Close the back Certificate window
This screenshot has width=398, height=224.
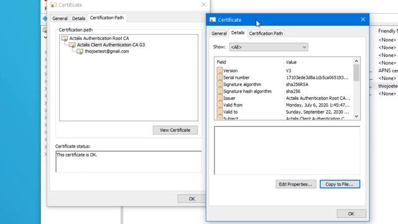[x=203, y=4]
